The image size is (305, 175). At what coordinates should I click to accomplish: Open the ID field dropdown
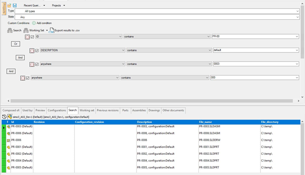120,36
